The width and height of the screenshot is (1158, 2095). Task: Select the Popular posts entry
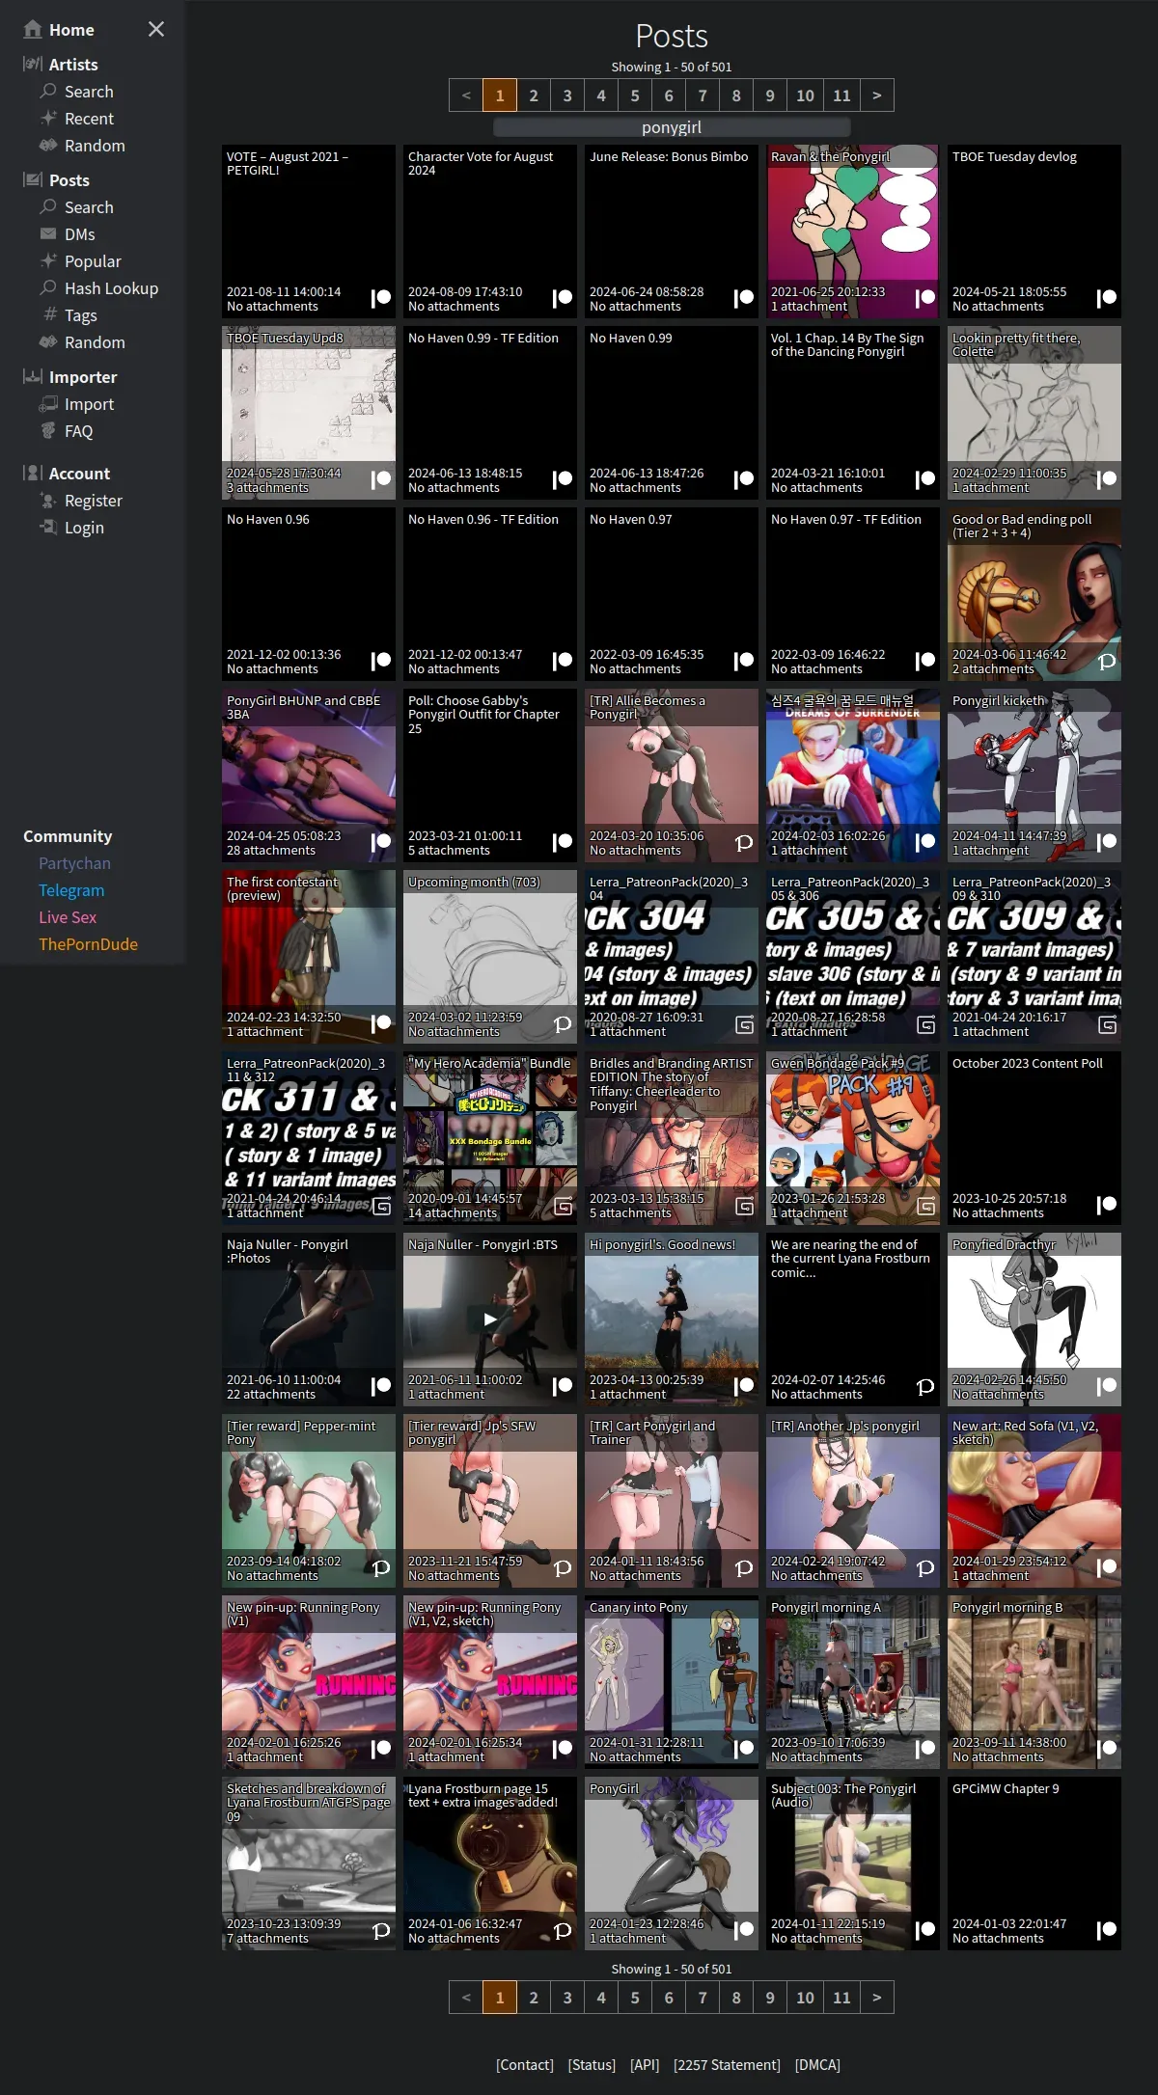(x=93, y=261)
